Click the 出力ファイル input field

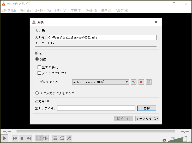click(x=96, y=108)
